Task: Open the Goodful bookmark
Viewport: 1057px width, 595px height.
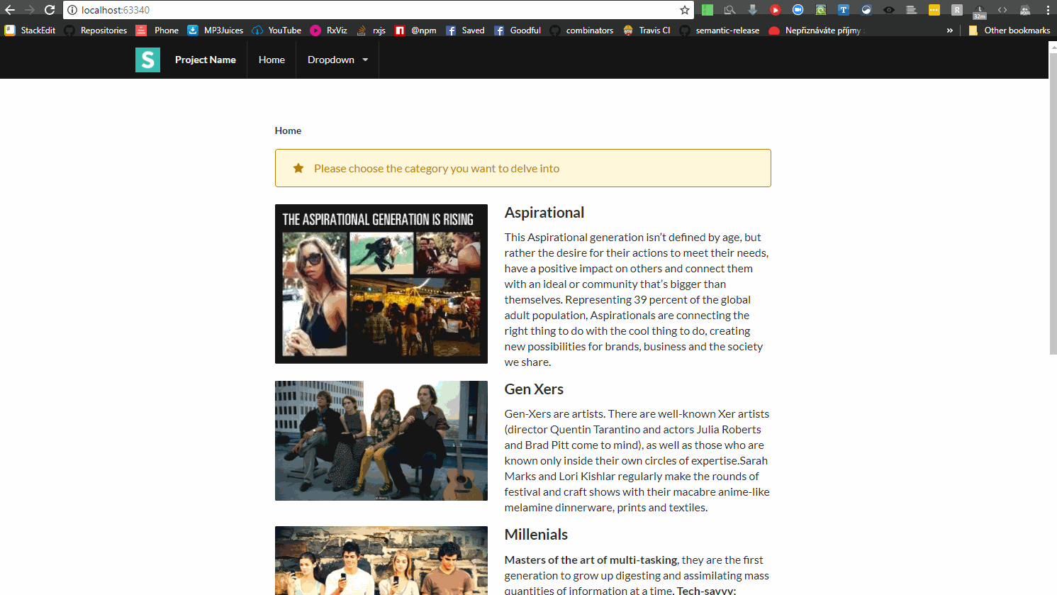Action: point(518,30)
